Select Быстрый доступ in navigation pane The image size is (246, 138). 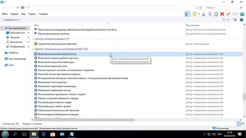[17, 28]
